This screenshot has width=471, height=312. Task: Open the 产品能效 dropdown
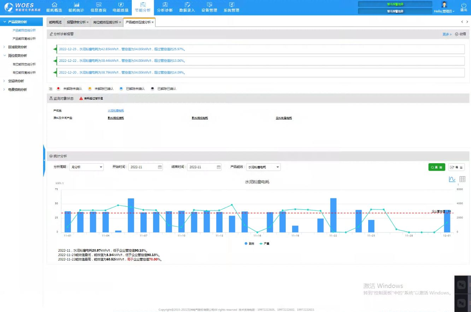pyautogui.click(x=263, y=167)
